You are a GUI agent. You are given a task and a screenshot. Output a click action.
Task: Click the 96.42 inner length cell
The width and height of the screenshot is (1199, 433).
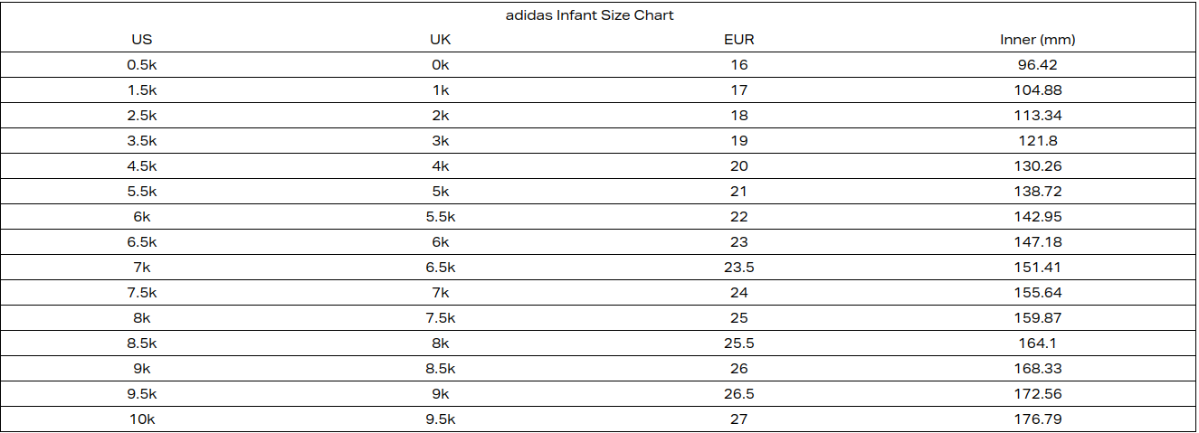pyautogui.click(x=1038, y=65)
